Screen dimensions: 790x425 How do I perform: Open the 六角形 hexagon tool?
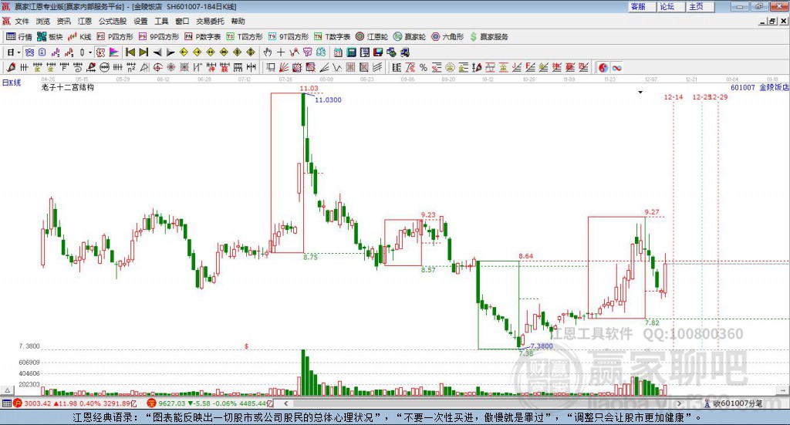(447, 37)
